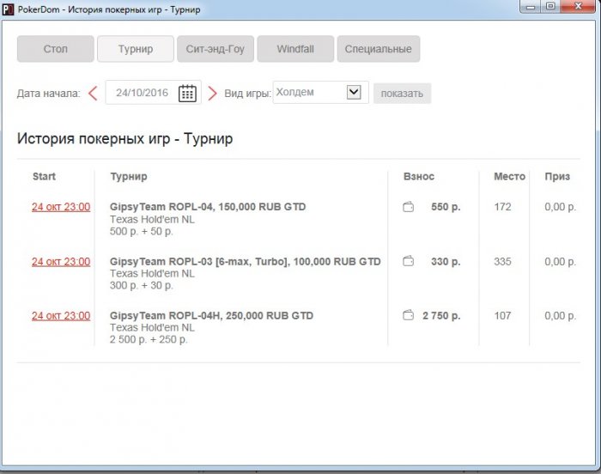Select tournament name GipsyTeam ROPL-04, 150,000 RUB GTD
The height and width of the screenshot is (474, 601).
click(208, 207)
